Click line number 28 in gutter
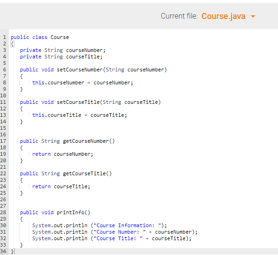The width and height of the screenshot is (278, 255). click(3, 212)
